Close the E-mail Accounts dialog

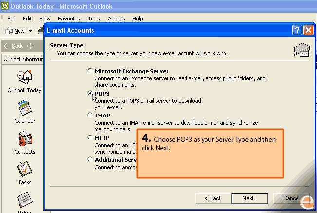[x=308, y=30]
